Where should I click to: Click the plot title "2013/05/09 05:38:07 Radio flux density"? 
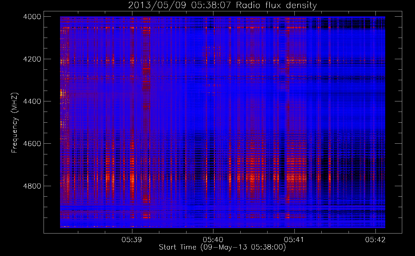(x=222, y=5)
